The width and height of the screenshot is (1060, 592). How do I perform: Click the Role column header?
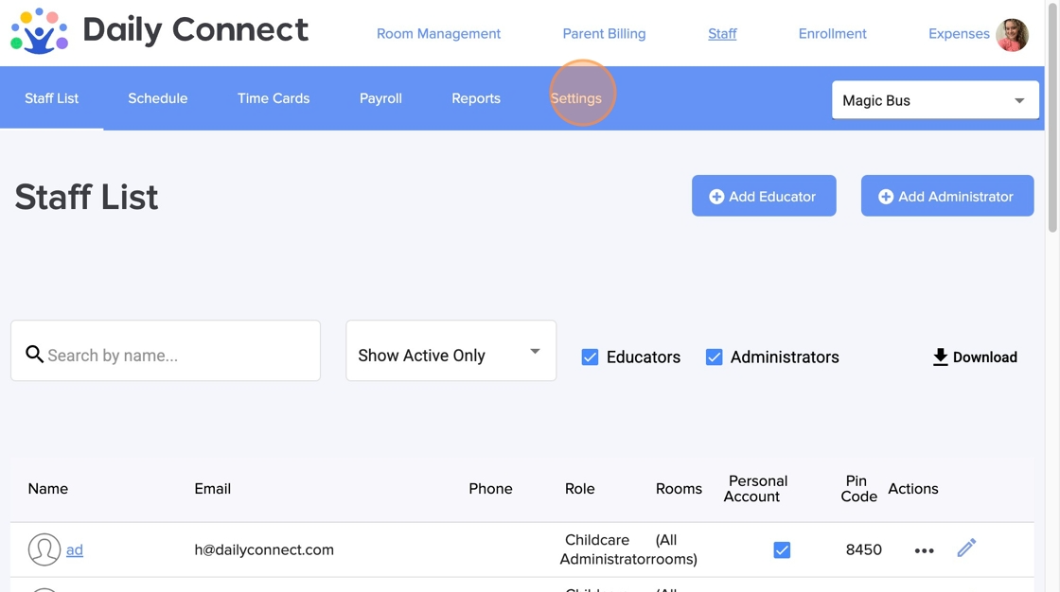pyautogui.click(x=580, y=489)
